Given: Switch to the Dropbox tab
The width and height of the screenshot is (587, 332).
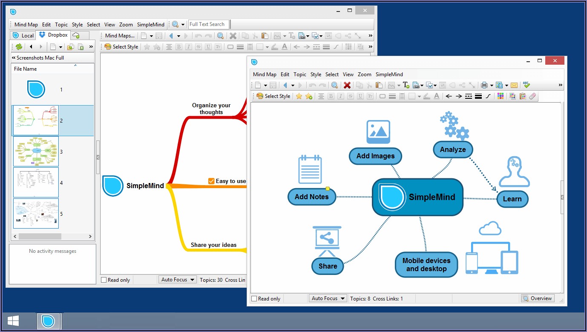Looking at the screenshot, I should click(54, 35).
